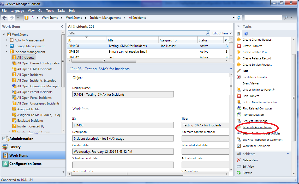Viewport: 299px width, 184px height.
Task: Open the Go menu
Action: coord(40,11)
